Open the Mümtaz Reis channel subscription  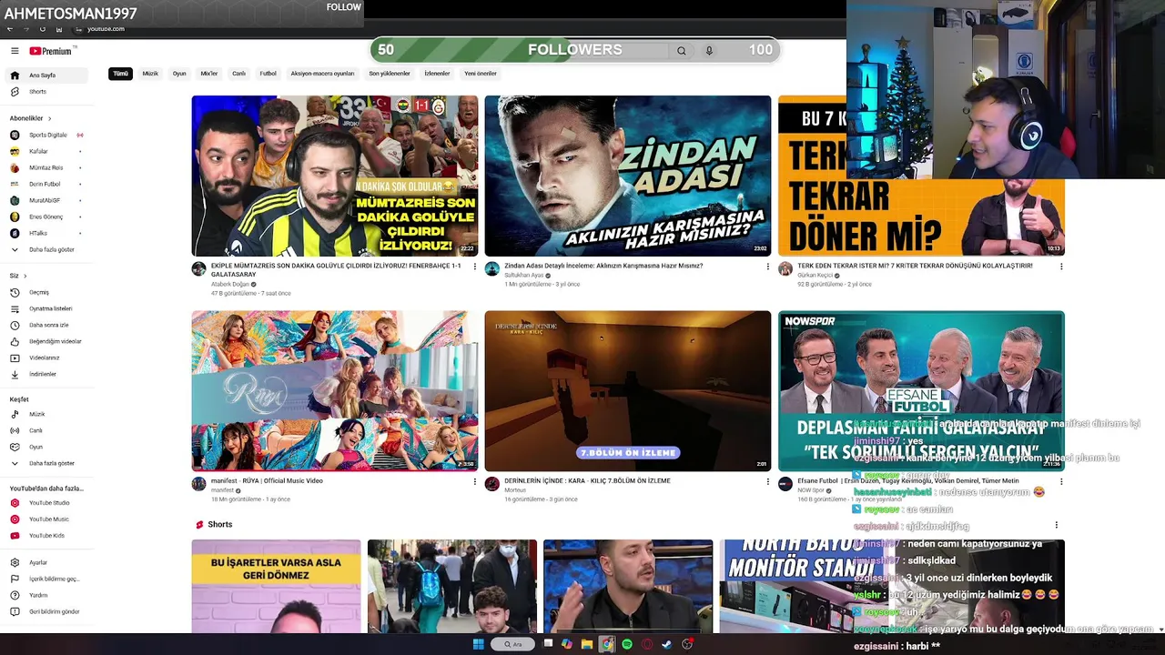[x=46, y=167]
